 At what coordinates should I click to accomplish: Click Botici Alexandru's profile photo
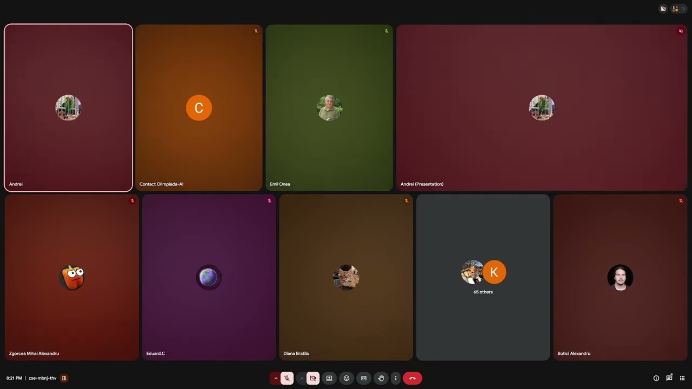[620, 278]
